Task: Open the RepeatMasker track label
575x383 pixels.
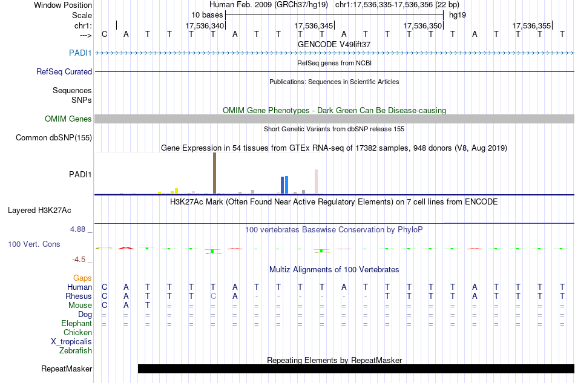Action: tap(67, 368)
